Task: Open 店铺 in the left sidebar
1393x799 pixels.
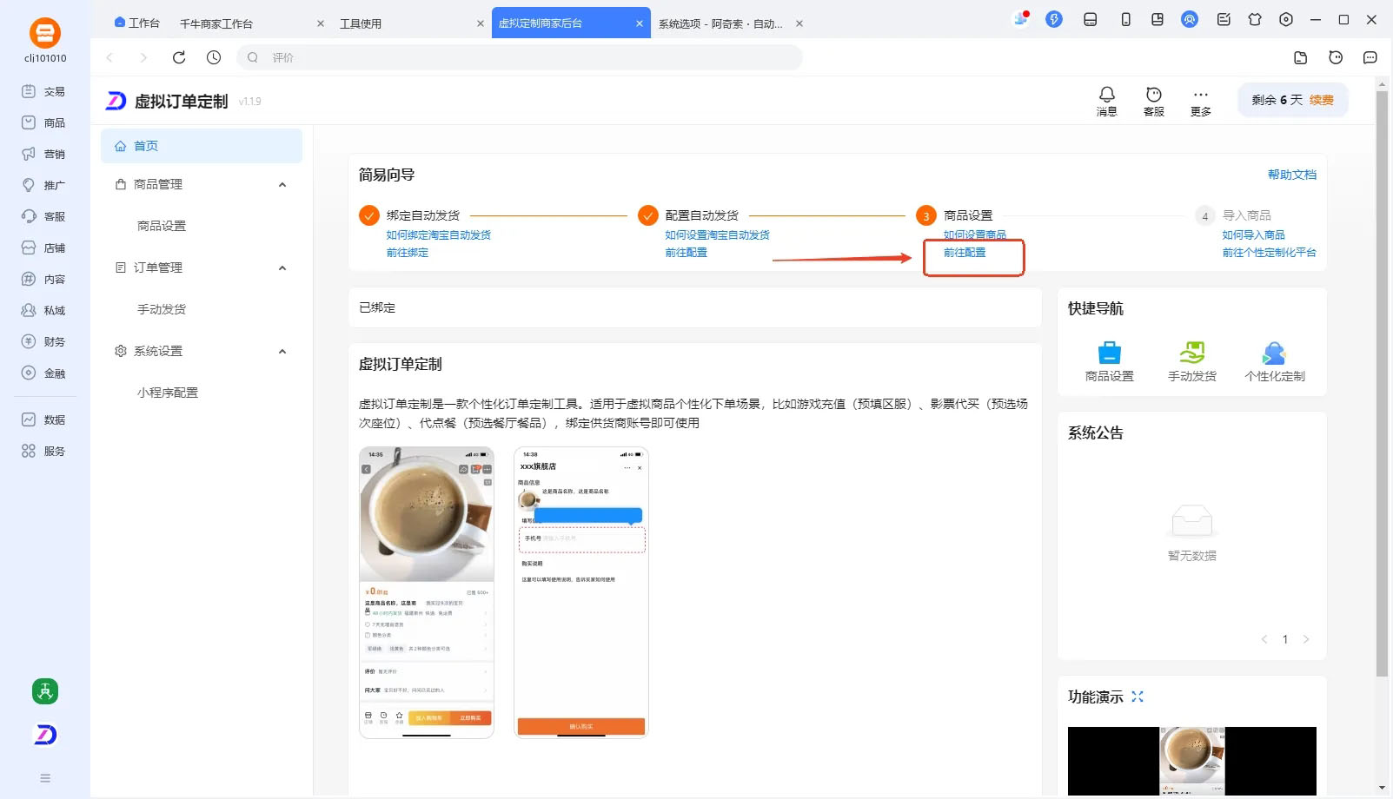Action: [43, 248]
